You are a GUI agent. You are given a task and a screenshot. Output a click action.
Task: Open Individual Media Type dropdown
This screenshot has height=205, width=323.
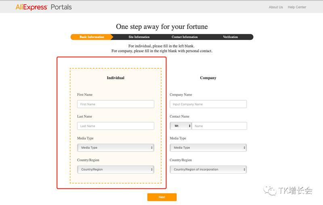(115, 148)
